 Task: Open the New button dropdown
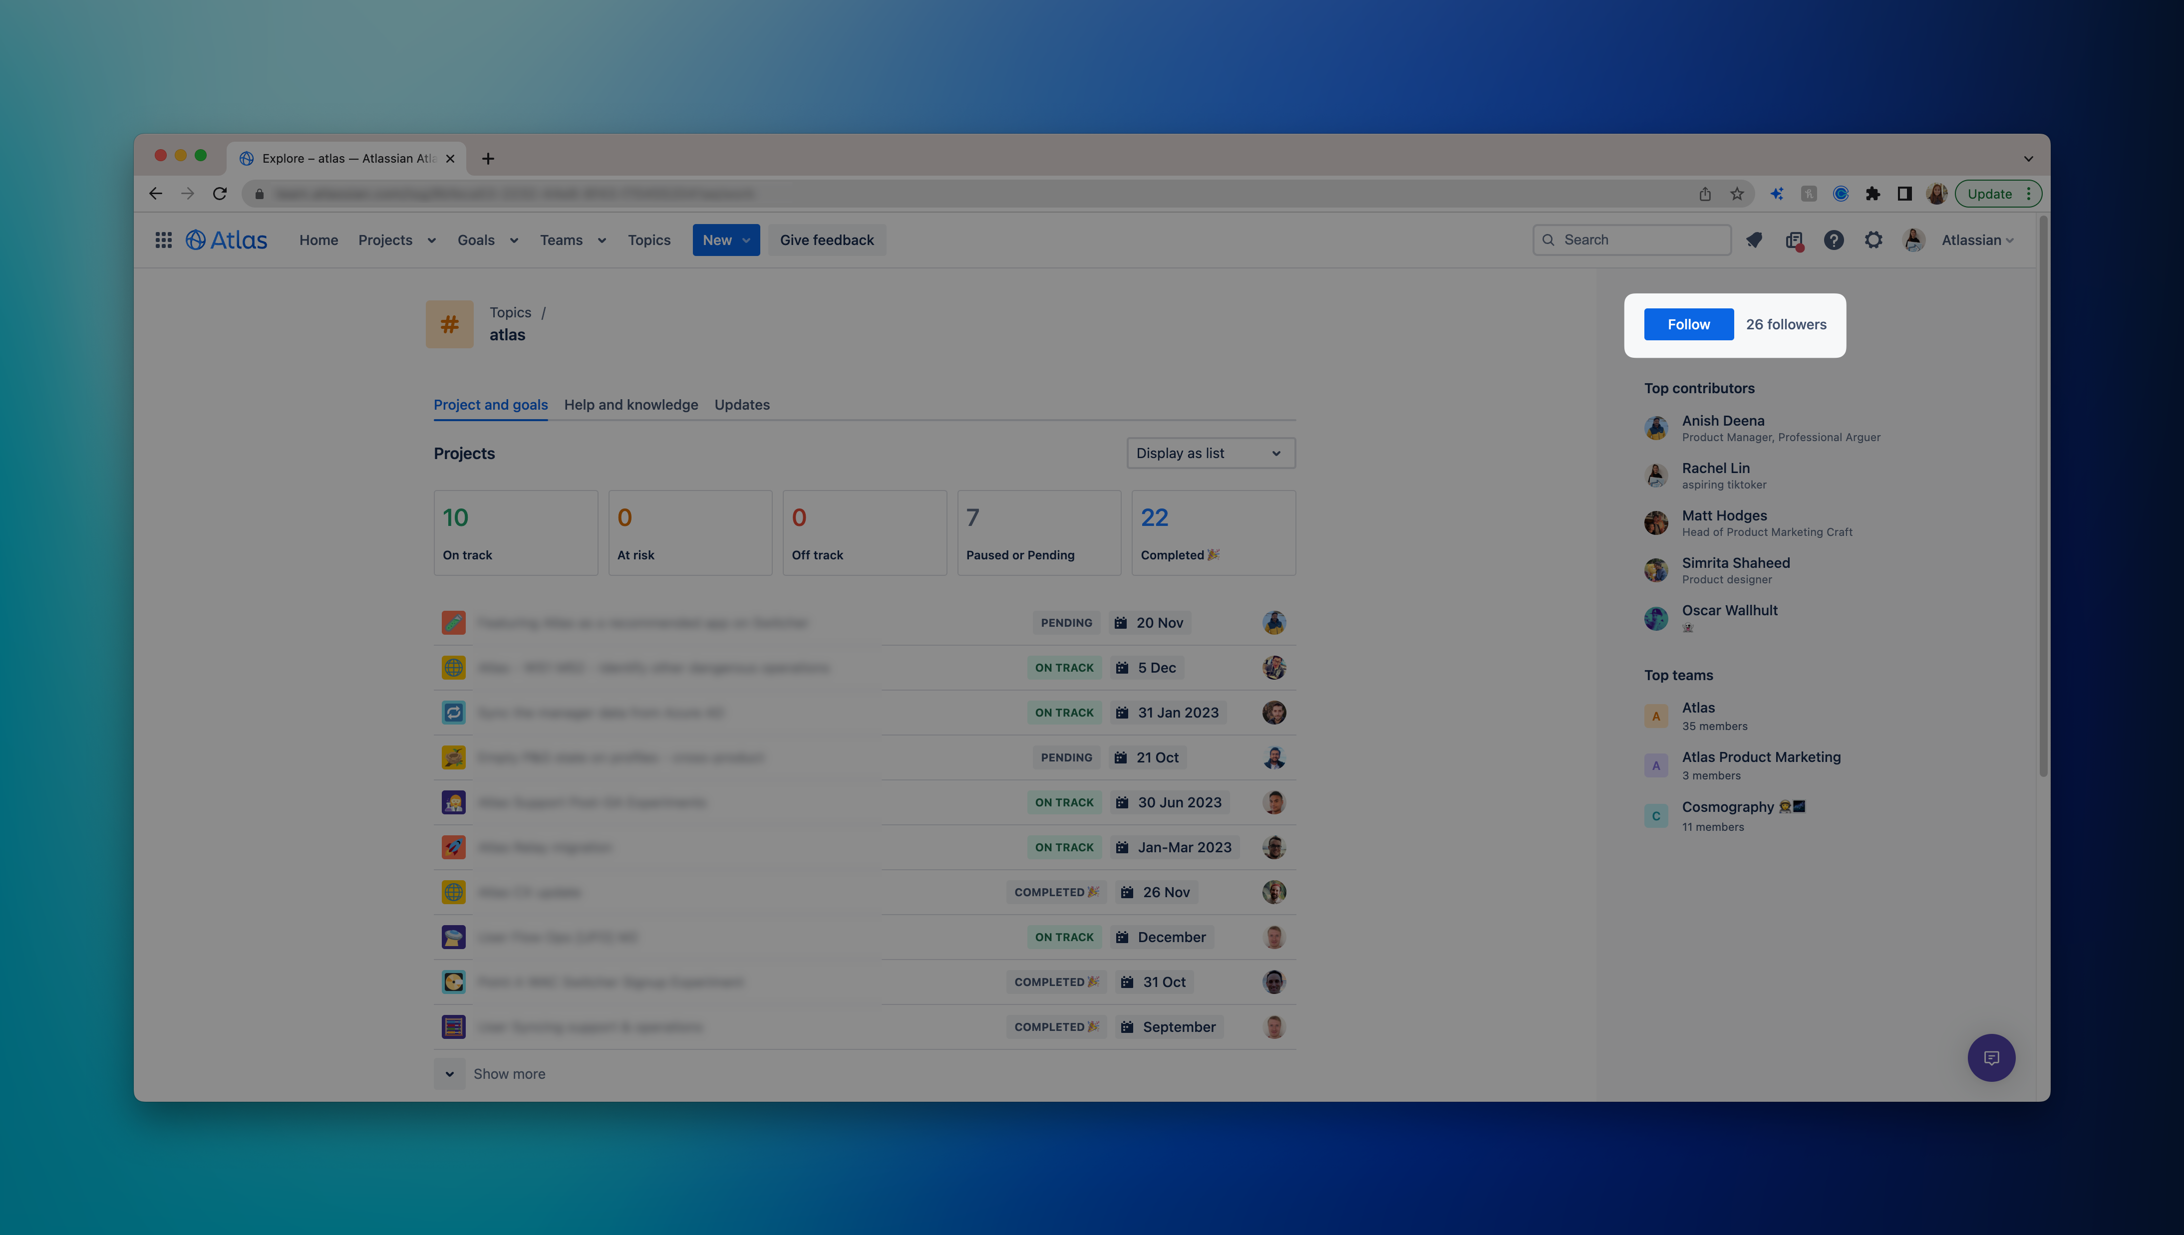click(x=726, y=240)
